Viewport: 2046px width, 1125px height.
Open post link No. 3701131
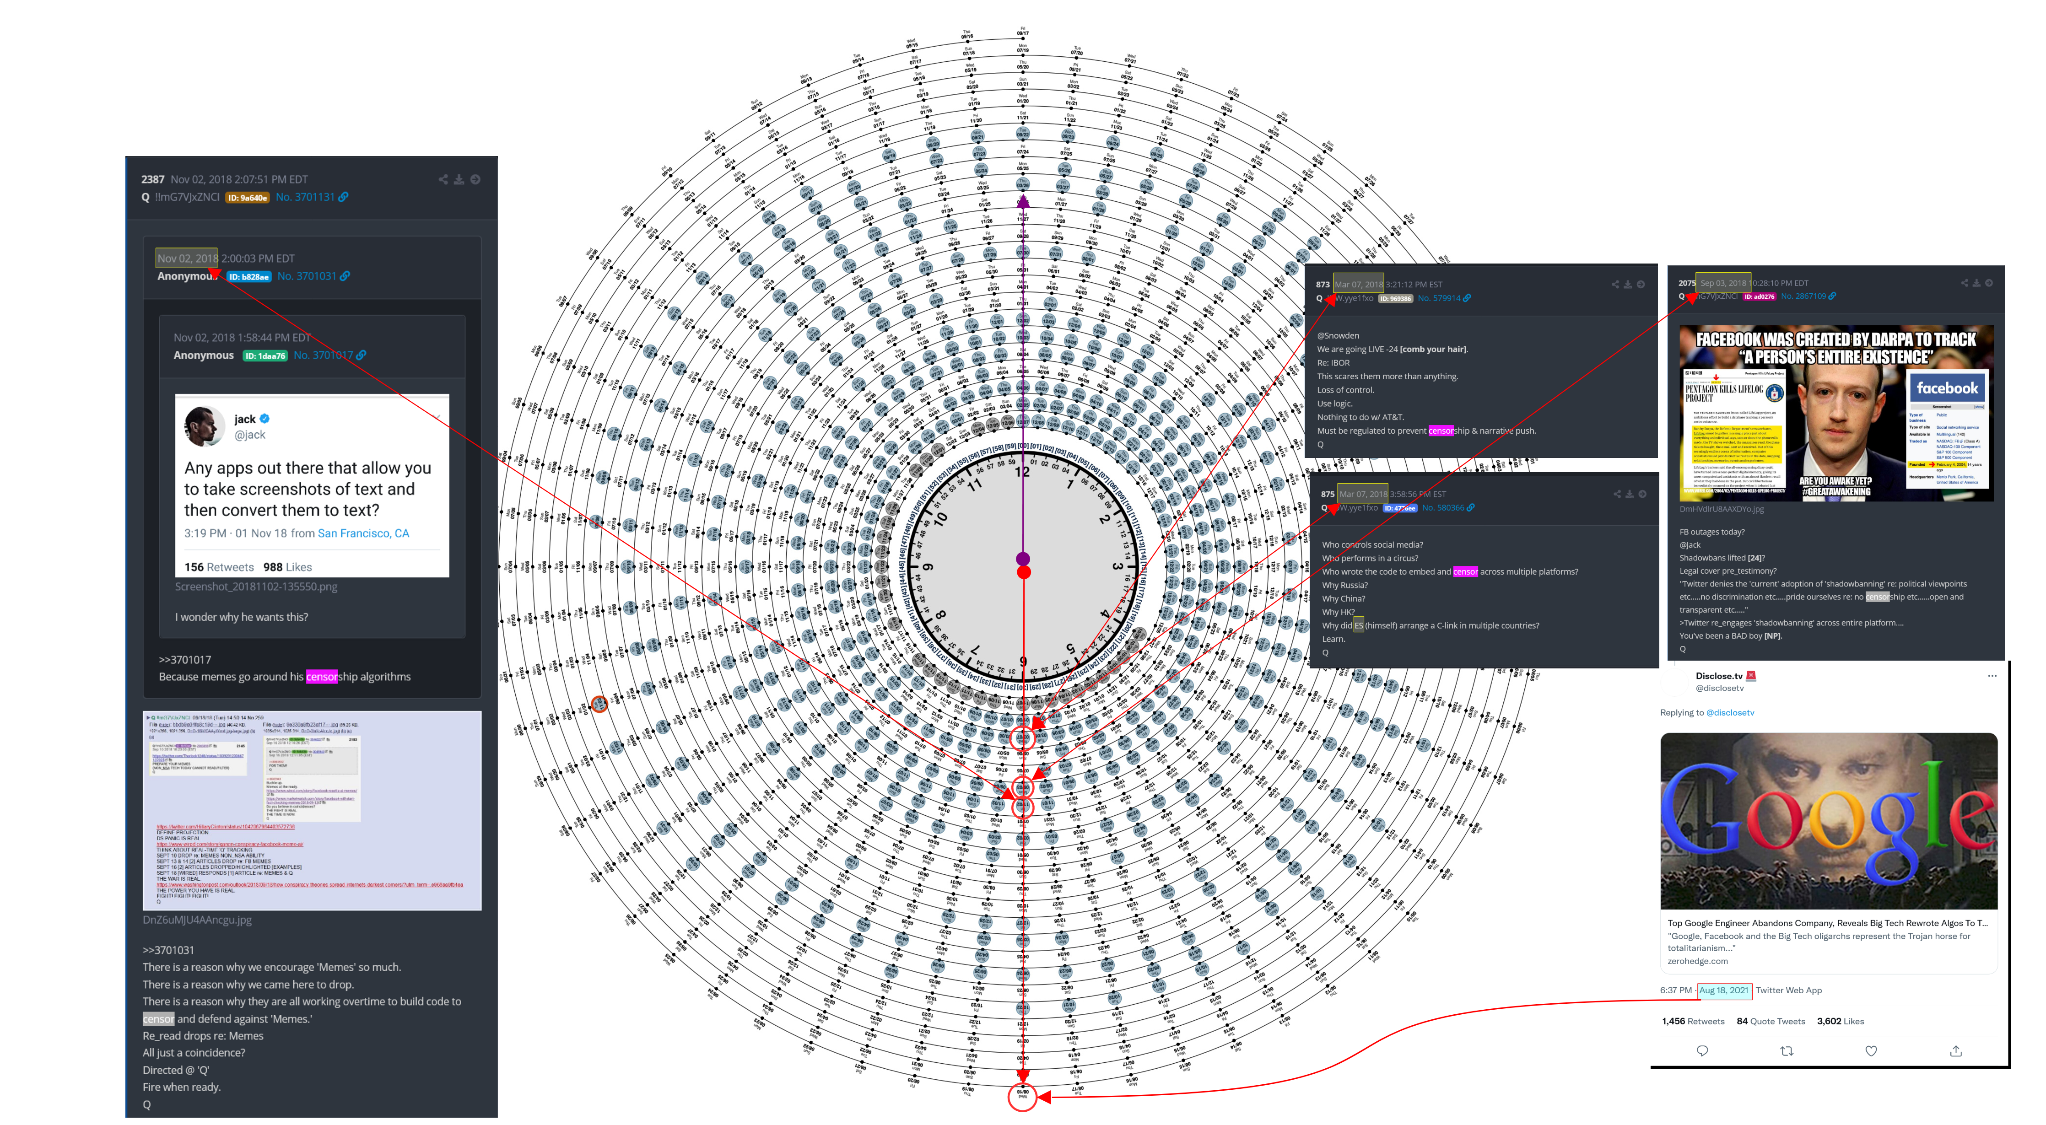click(305, 197)
